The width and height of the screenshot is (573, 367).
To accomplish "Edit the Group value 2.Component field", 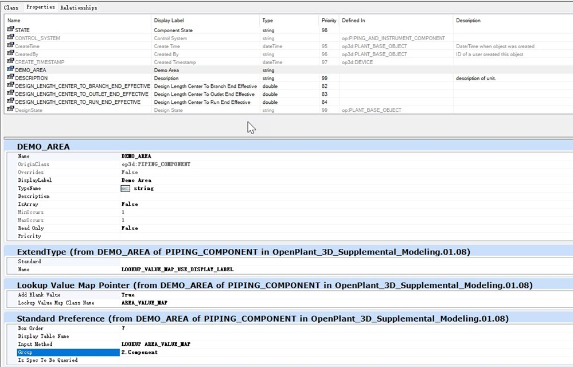I will coord(139,352).
